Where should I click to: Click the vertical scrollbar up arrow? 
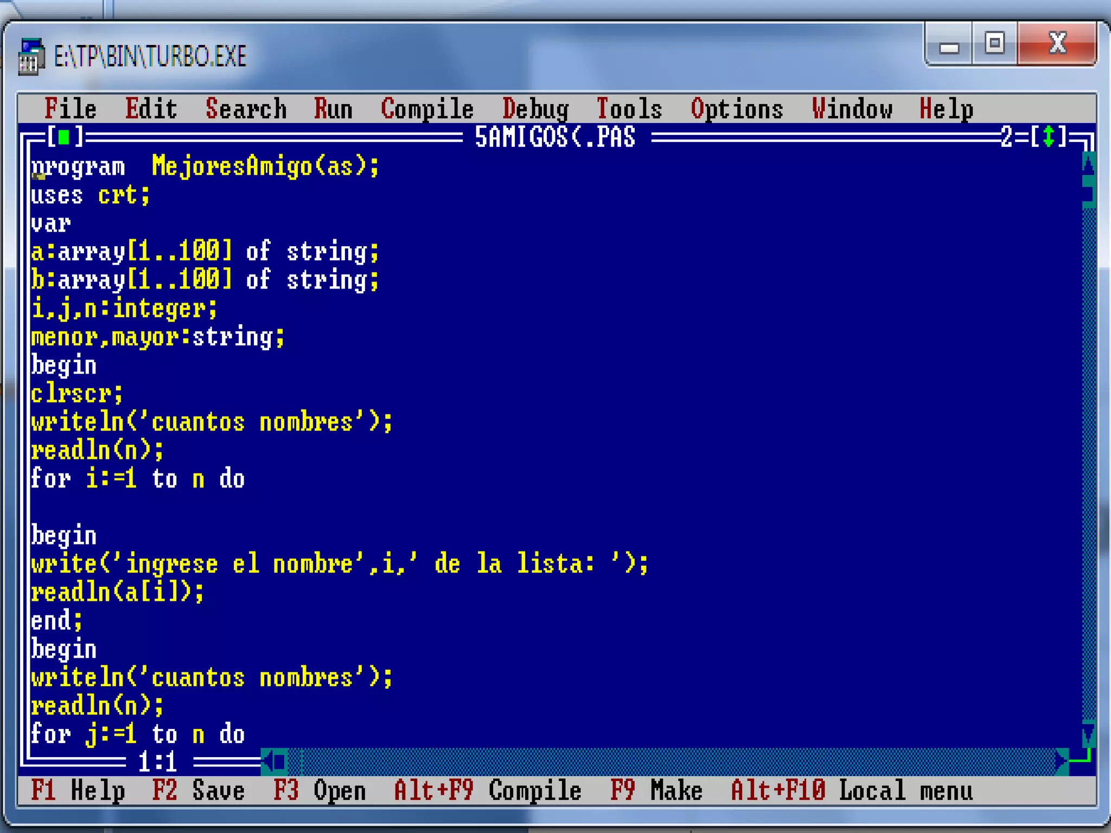click(1088, 165)
